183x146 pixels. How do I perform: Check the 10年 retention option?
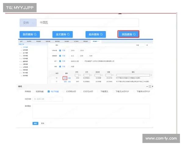tap(87, 56)
